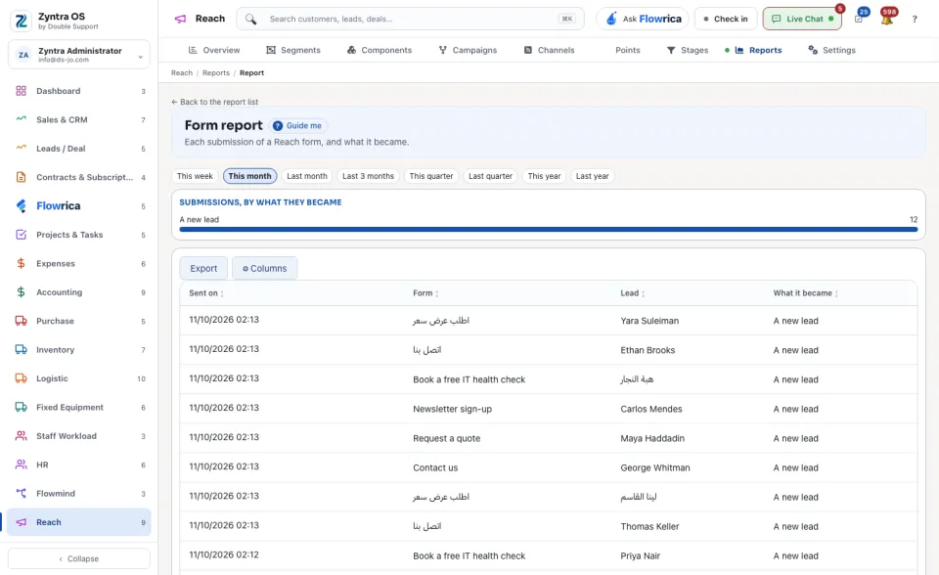Focus the search customers, leads, deals field
939x575 pixels.
[x=410, y=19]
